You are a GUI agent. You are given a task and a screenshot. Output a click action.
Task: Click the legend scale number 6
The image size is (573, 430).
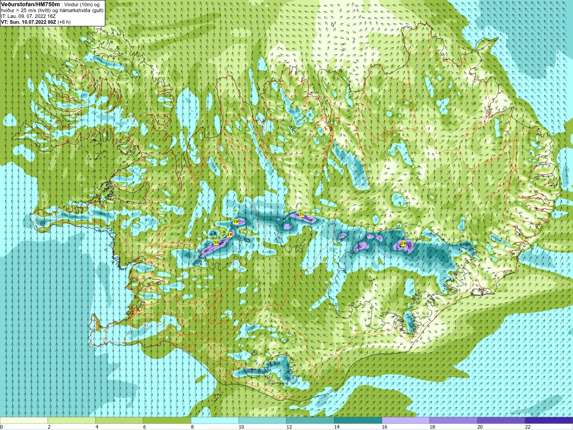tap(145, 427)
